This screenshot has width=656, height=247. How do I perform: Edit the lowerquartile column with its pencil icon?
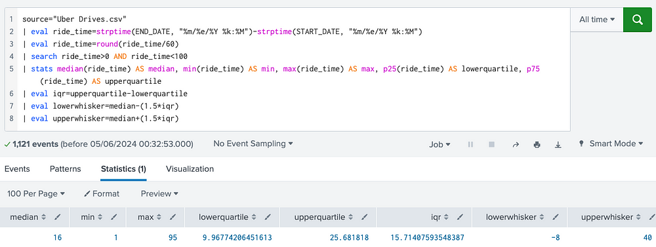pos(268,217)
